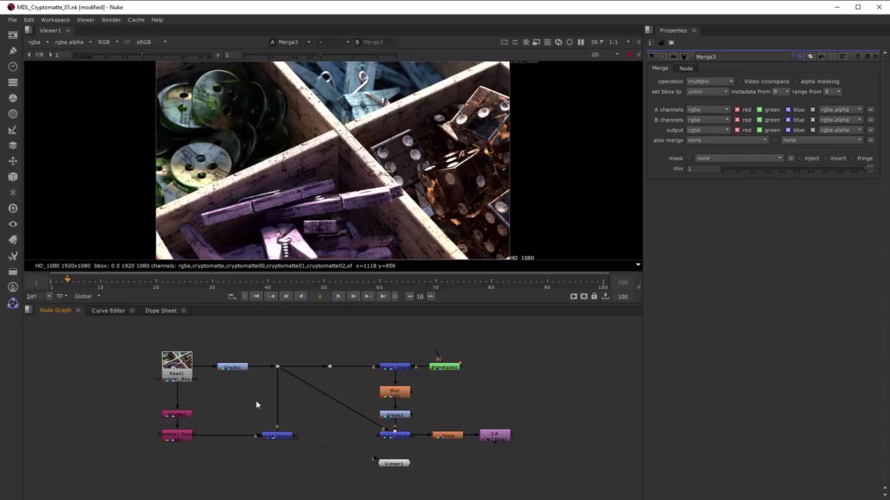Enable alpha masking checkbox

pos(796,81)
